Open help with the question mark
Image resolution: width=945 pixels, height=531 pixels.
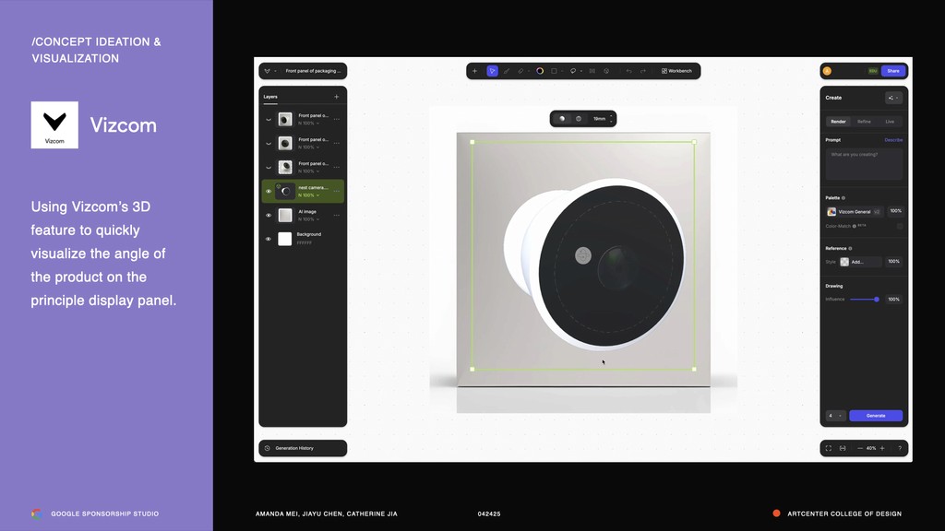(x=899, y=449)
